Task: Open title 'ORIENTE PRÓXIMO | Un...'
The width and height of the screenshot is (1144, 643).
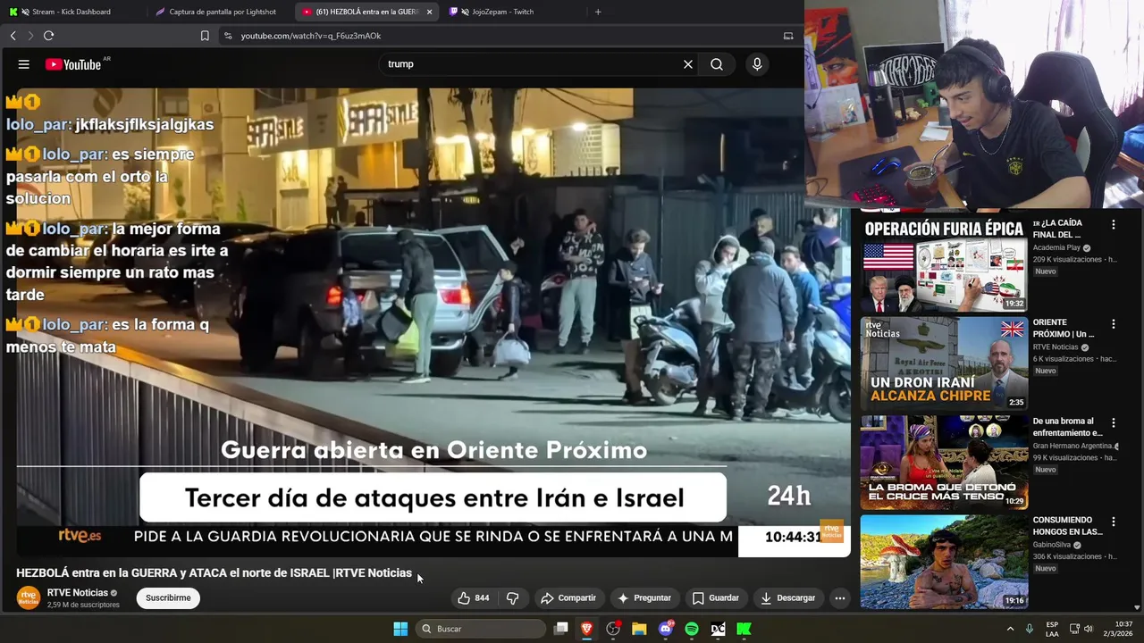Action: point(1064,328)
